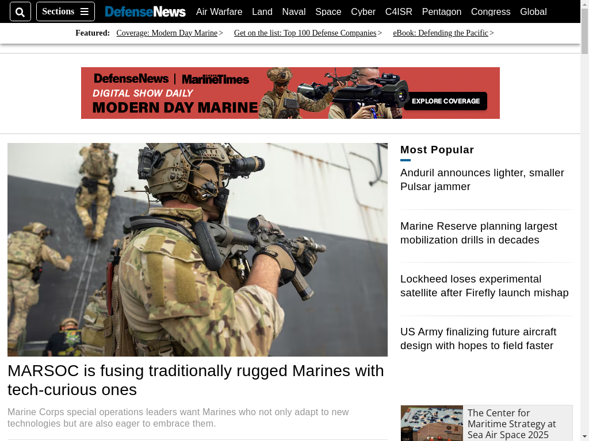The image size is (589, 441).
Task: Open eBook: Defending the Pacific link
Action: tap(440, 33)
